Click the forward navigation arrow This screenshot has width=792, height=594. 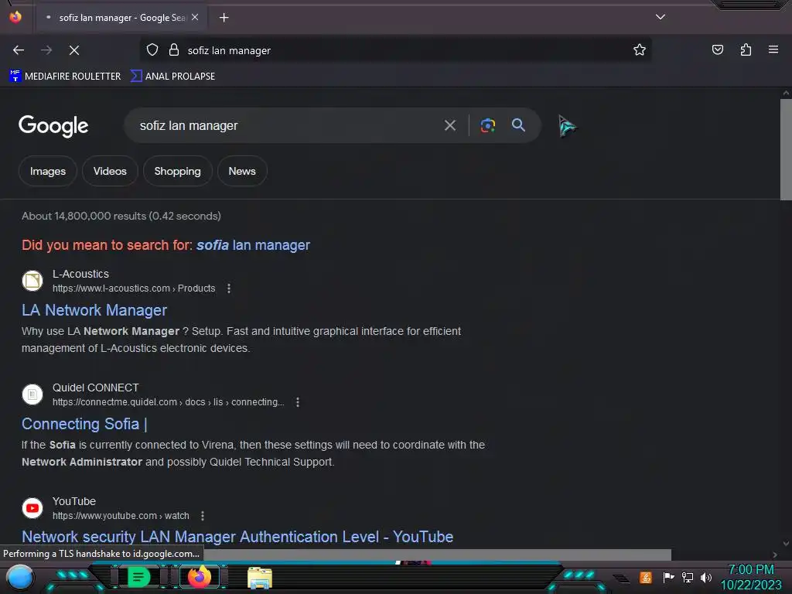[46, 50]
